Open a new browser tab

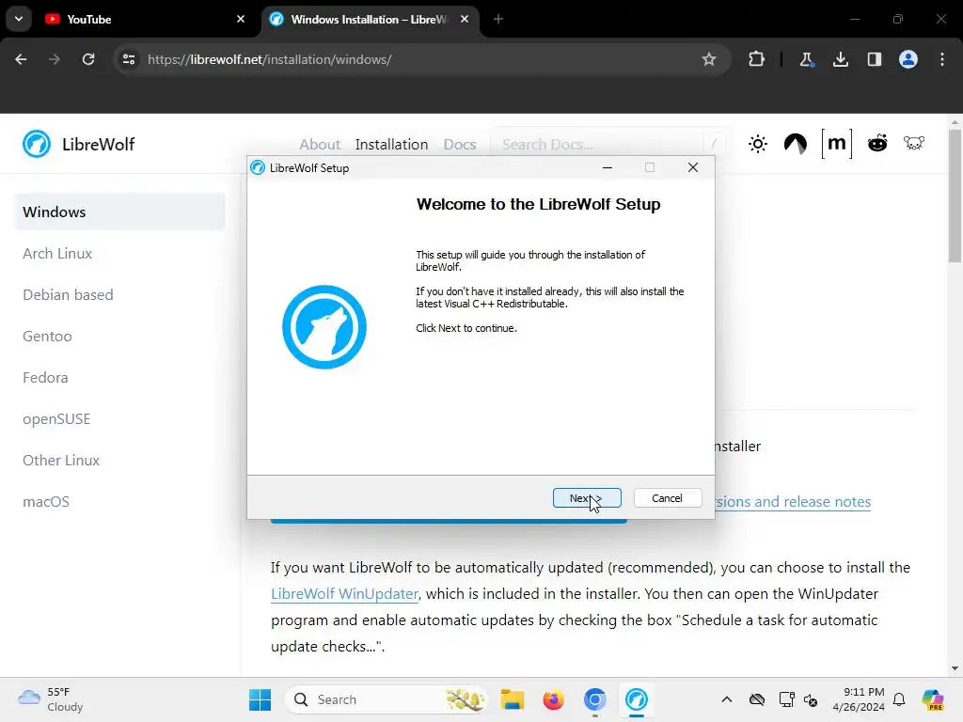click(x=498, y=19)
